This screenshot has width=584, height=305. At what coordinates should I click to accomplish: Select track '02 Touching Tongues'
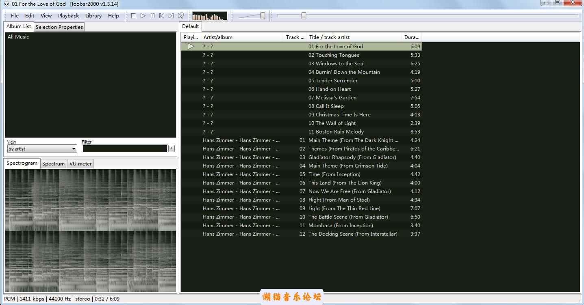point(301,55)
